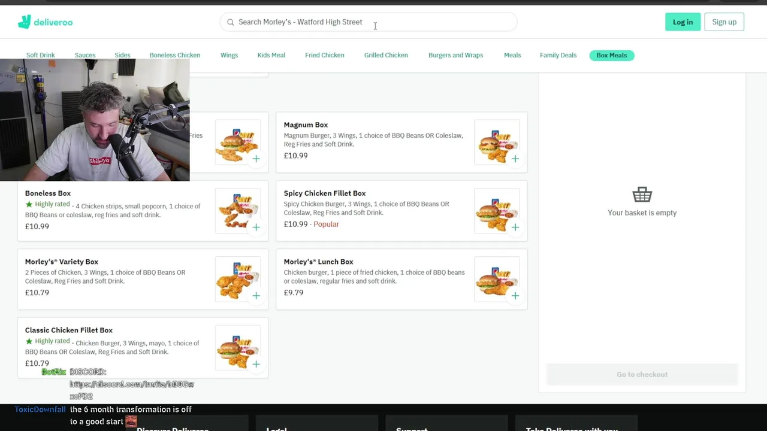
Task: Focus the Search Morley's input field
Action: click(369, 22)
